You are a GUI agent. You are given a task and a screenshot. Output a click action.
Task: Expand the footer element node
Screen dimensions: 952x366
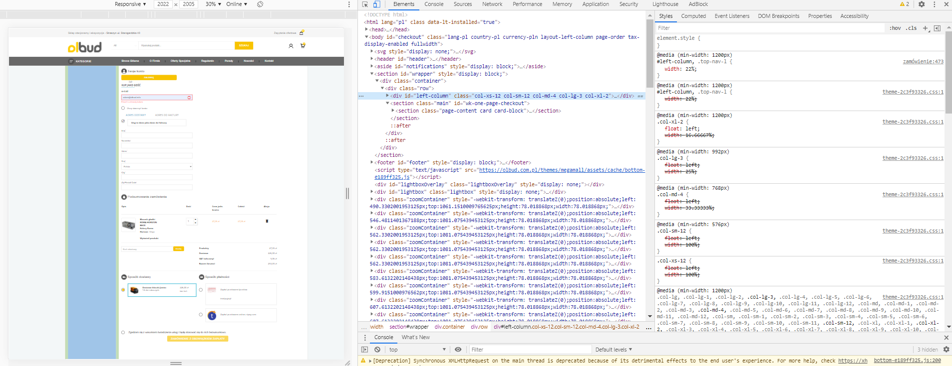coord(372,162)
